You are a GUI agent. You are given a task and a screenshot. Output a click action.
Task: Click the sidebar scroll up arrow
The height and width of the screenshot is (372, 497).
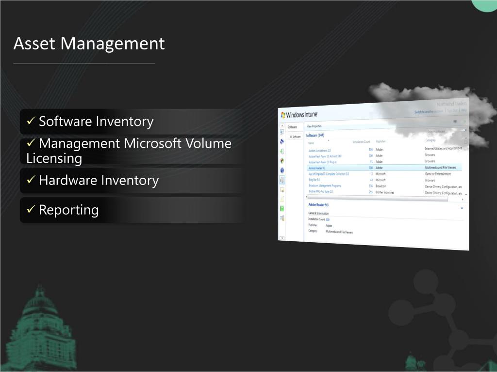point(282,125)
